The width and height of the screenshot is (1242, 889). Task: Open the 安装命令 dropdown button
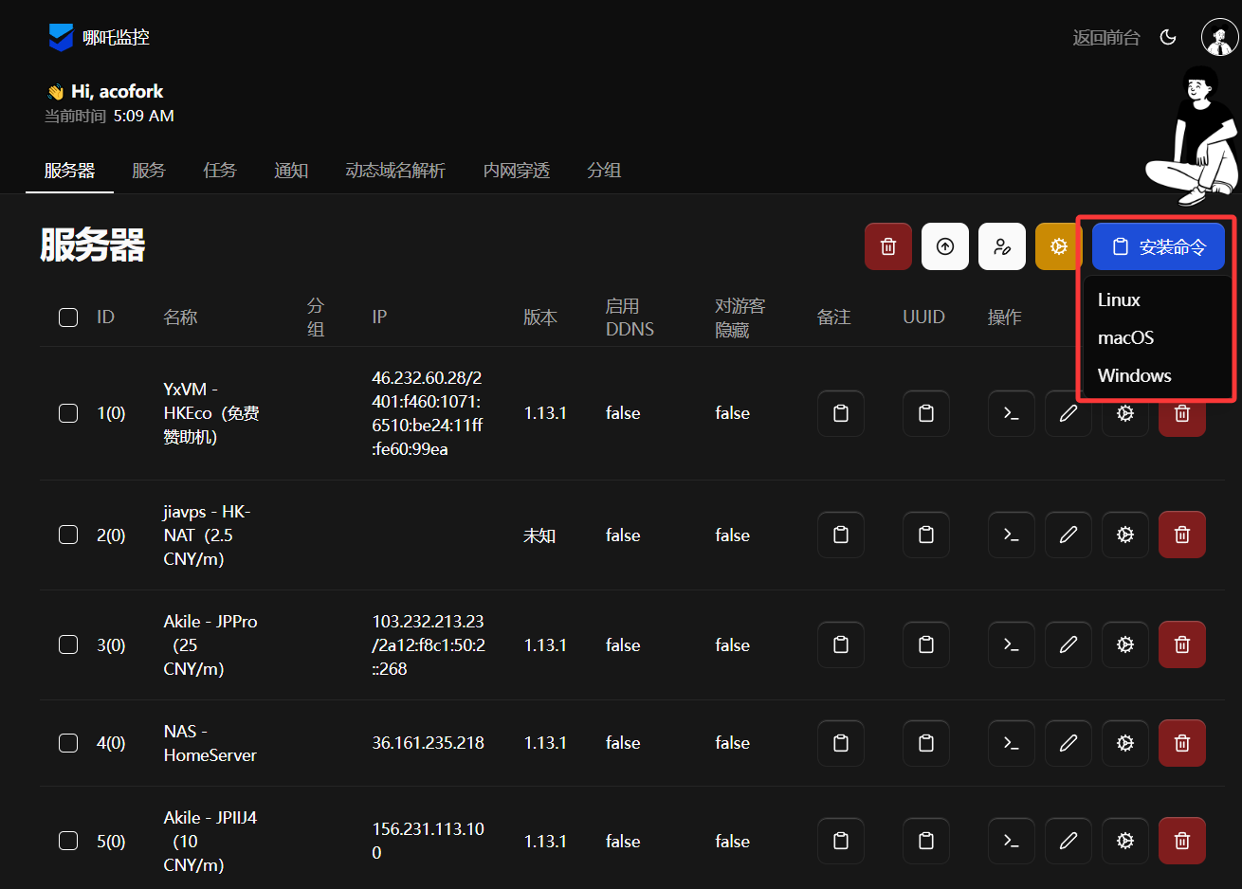1158,246
